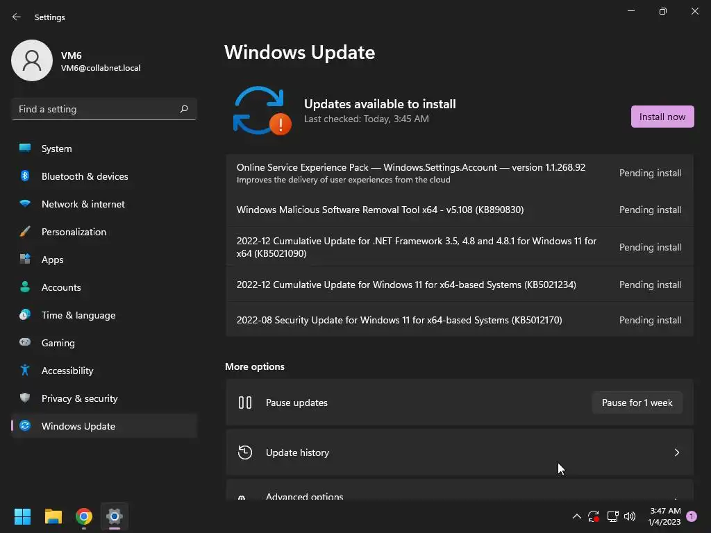Click the Settings gear in the taskbar
Image resolution: width=711 pixels, height=533 pixels.
point(115,516)
